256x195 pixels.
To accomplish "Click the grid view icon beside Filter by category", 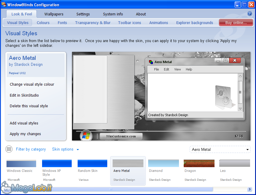I will point(9,149).
